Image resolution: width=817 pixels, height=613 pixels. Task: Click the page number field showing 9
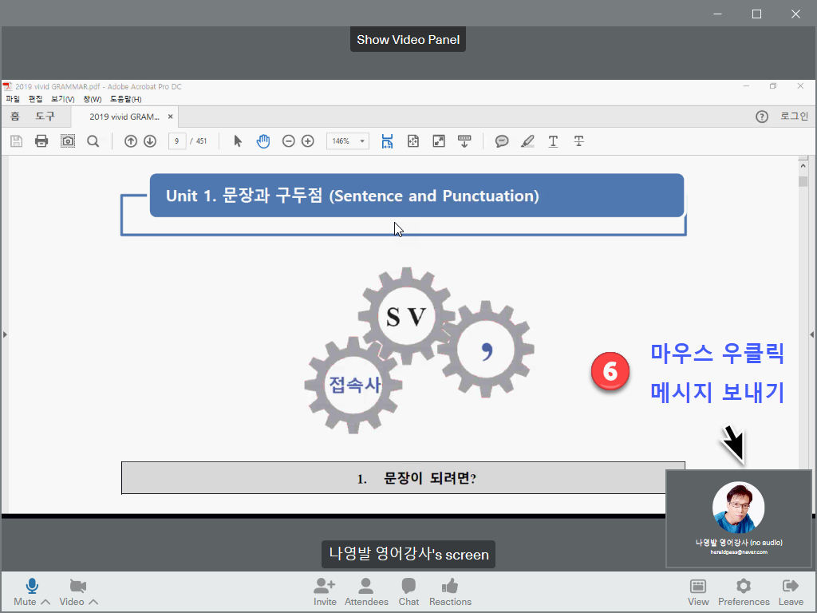tap(177, 141)
